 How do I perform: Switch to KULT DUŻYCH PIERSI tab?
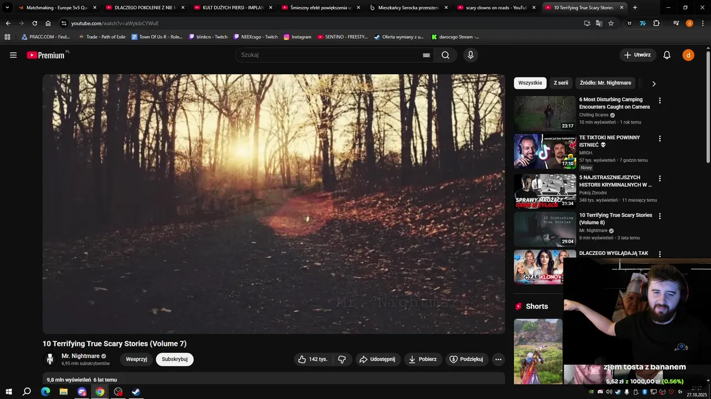(233, 8)
